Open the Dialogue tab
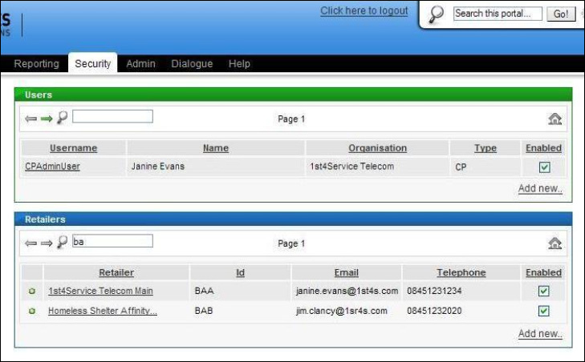Image resolution: width=585 pixels, height=362 pixels. 192,64
